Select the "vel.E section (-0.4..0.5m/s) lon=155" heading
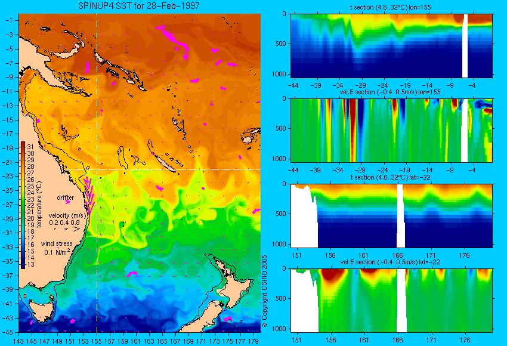The height and width of the screenshot is (346, 507). point(390,92)
